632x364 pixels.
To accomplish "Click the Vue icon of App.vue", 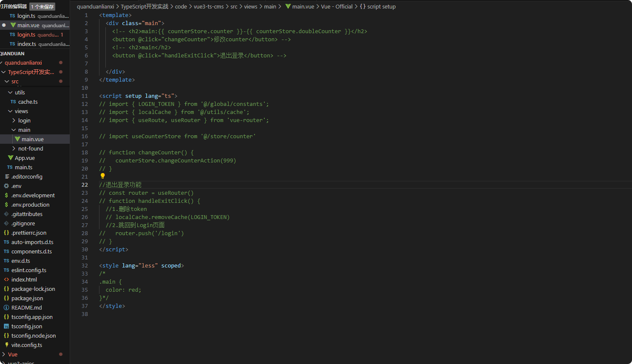I will point(11,158).
